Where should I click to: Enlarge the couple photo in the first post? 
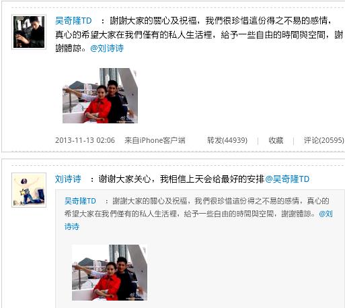(x=100, y=96)
